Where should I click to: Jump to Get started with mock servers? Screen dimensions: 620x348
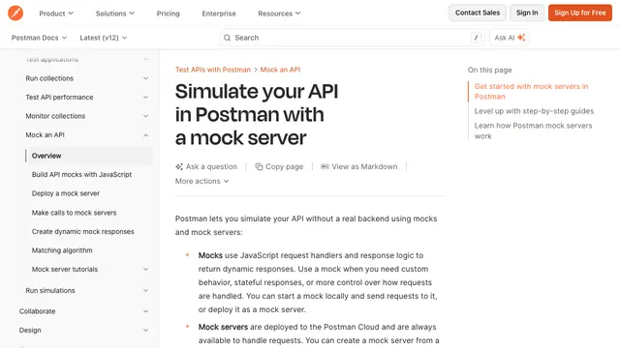[x=531, y=92]
